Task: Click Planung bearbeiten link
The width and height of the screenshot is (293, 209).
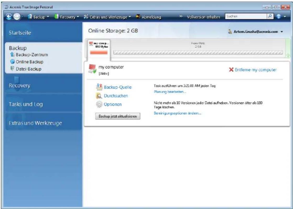Action: click(x=170, y=92)
